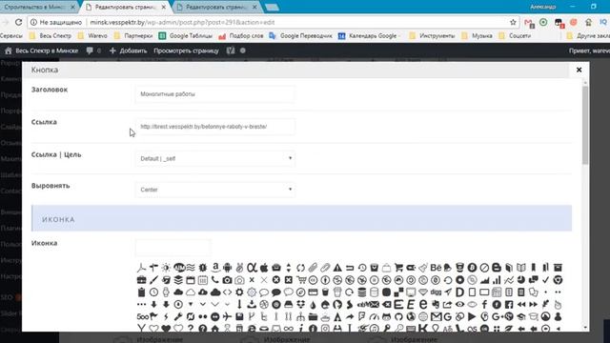This screenshot has height=343, width=610.
Task: Pick the check mark icon
Action: pos(545,279)
